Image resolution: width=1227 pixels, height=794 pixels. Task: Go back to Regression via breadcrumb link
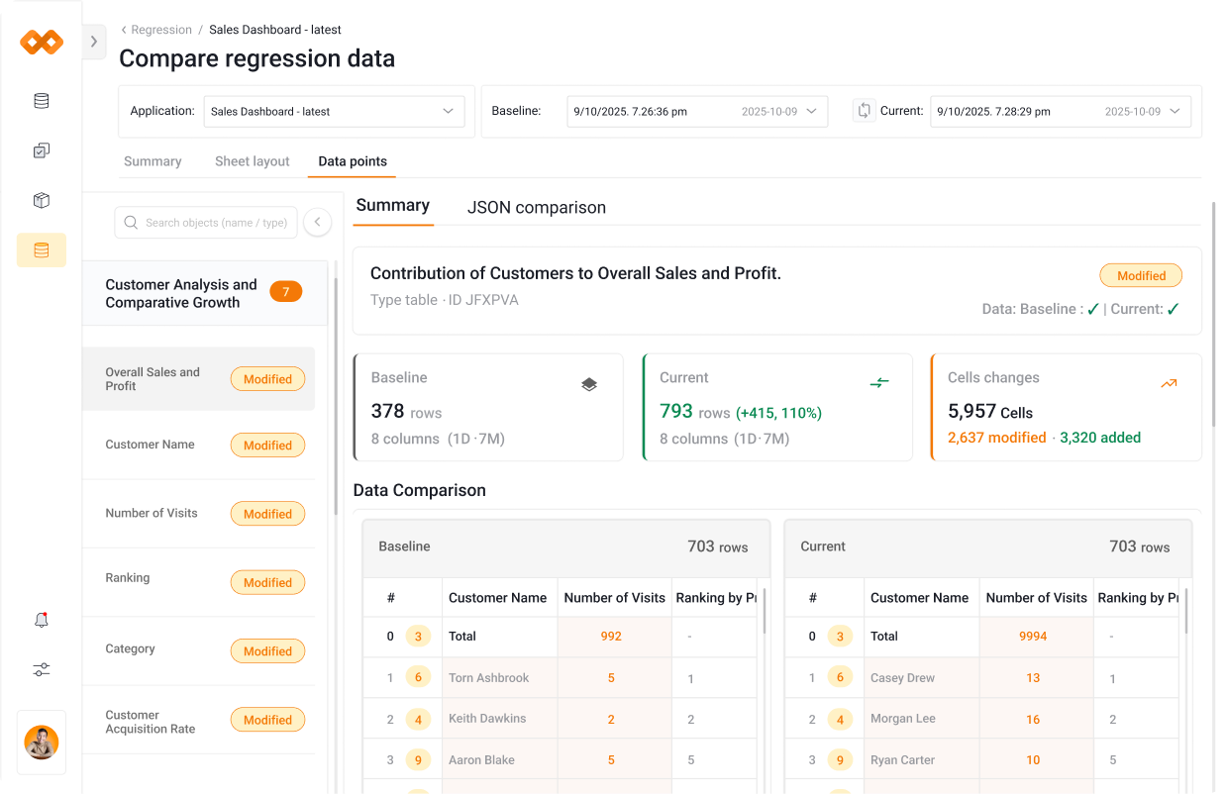point(159,30)
